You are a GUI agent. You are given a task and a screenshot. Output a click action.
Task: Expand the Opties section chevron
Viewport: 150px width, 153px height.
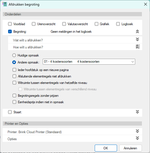[137, 138]
